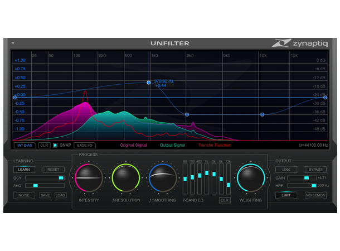
Task: Click the WEIGHTING knob
Action: (x=251, y=178)
